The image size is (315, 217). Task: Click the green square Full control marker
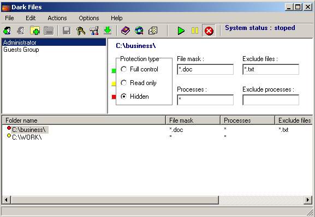(x=114, y=70)
